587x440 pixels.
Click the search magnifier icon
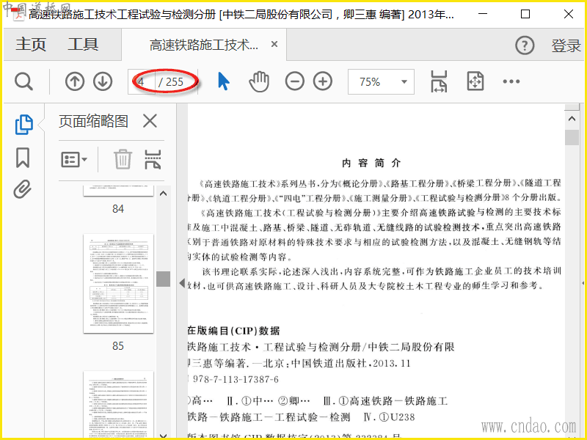pyautogui.click(x=23, y=81)
